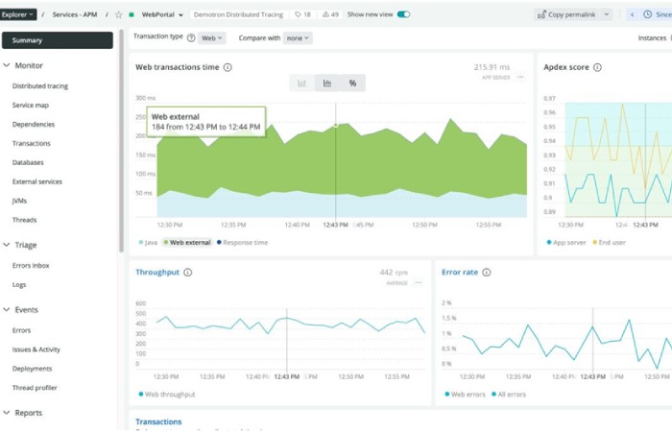The width and height of the screenshot is (672, 432).
Task: Click the sidebar vertical scrollbar
Action: 121,141
